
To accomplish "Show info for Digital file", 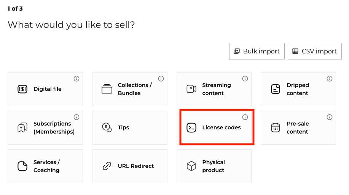I will [76, 79].
